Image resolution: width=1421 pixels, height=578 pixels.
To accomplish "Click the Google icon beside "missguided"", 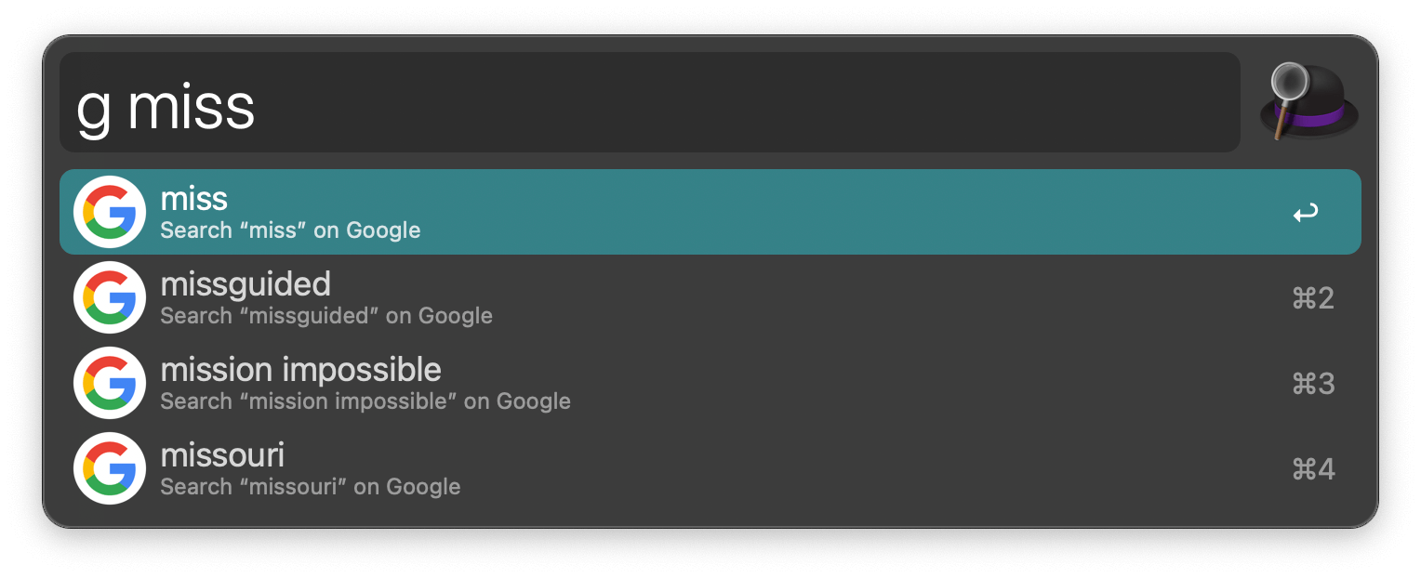I will point(109,297).
